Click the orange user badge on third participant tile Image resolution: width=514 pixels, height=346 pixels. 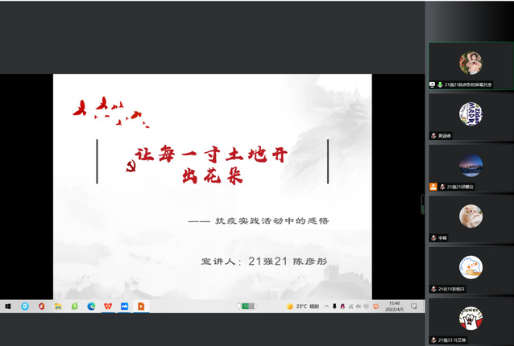(433, 187)
